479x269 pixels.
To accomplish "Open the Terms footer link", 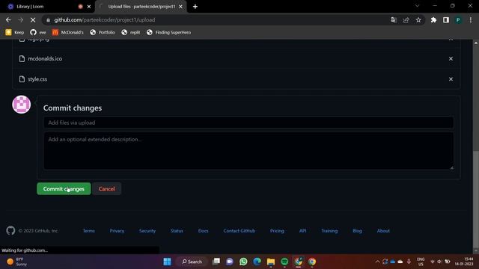I will pyautogui.click(x=88, y=231).
